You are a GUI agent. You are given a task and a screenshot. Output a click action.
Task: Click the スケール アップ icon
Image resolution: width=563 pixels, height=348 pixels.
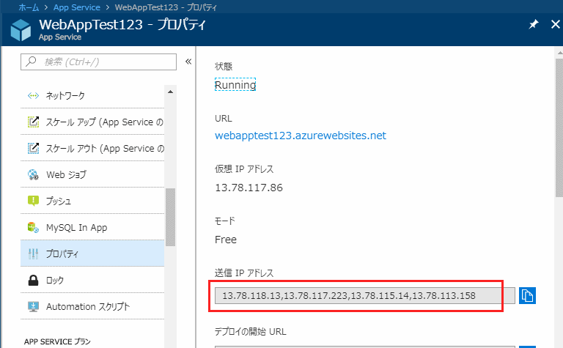pos(34,122)
